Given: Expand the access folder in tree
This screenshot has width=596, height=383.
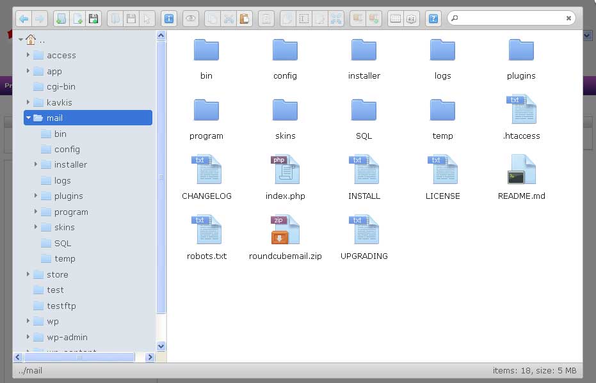Looking at the screenshot, I should (x=28, y=55).
